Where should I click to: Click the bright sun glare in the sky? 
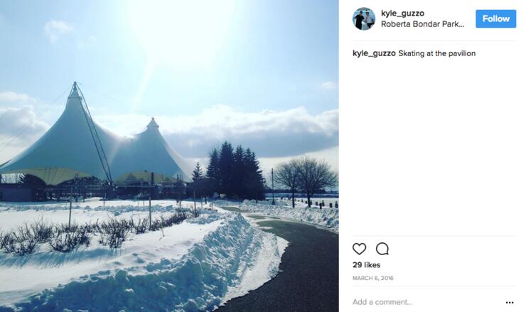(174, 27)
